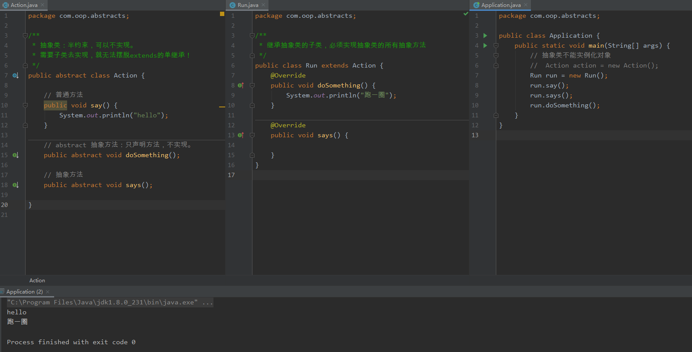This screenshot has height=352, width=692.
Task: Click the '跑一圈' output line in console
Action: coord(17,322)
